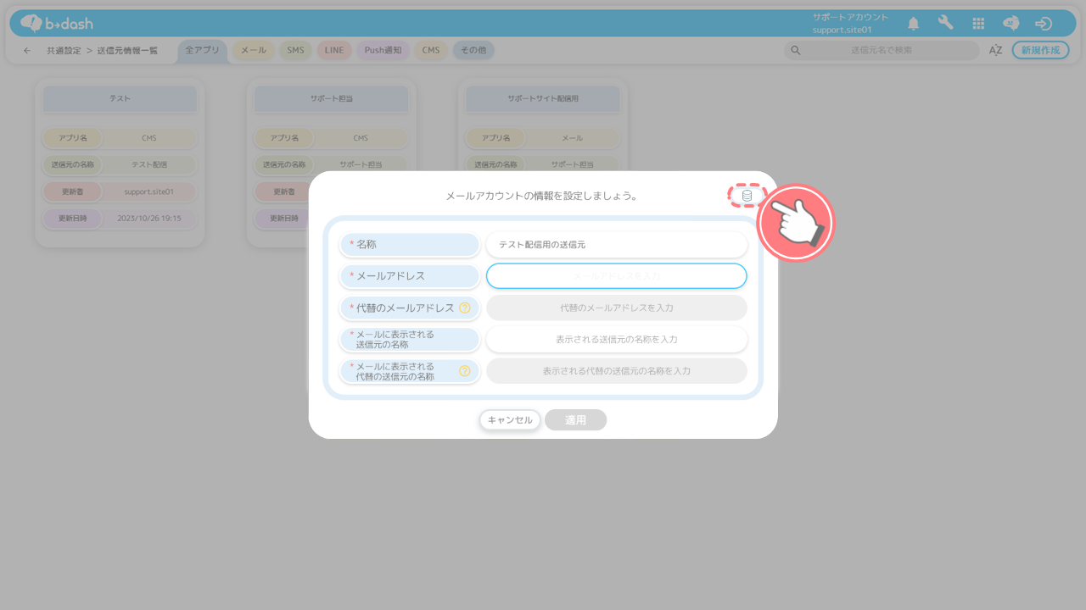
Task: Click the support.site01 account name
Action: coord(842,30)
